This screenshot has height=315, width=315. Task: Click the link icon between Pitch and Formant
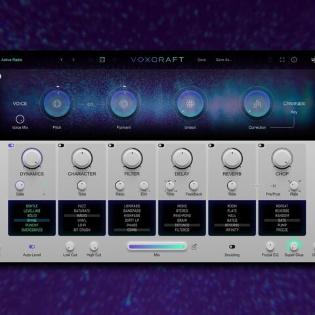coord(91,104)
